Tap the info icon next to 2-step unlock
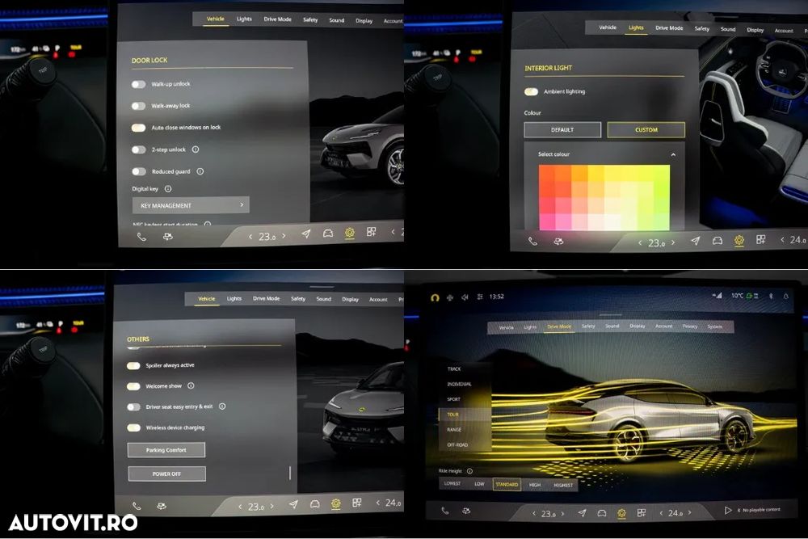Image resolution: width=808 pixels, height=539 pixels. [196, 149]
